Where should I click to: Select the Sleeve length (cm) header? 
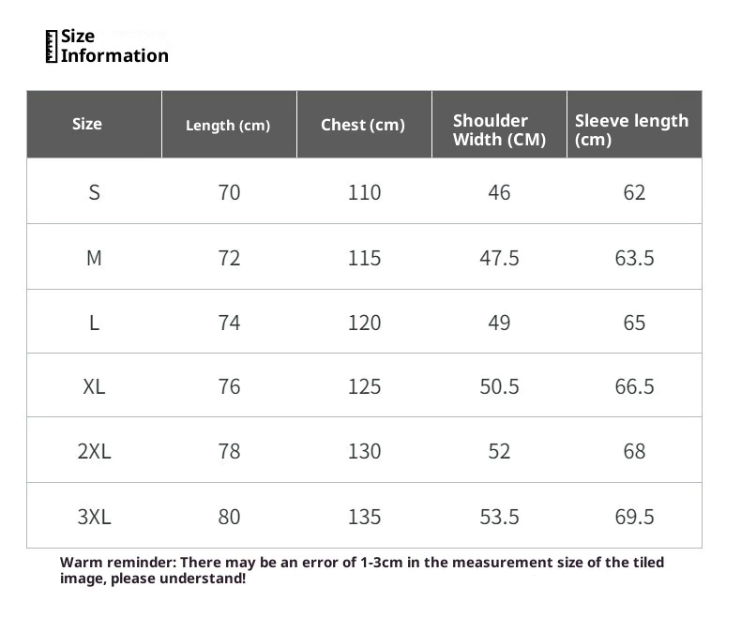point(631,130)
